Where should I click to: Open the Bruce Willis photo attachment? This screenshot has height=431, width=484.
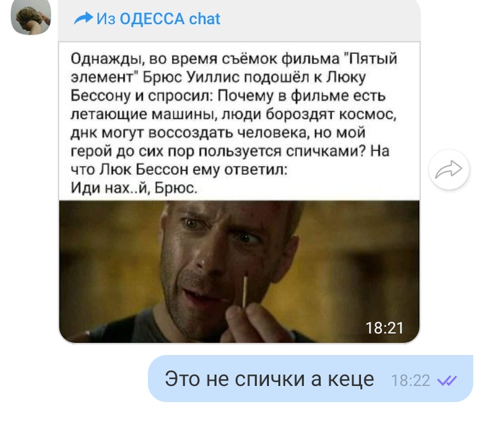click(239, 272)
